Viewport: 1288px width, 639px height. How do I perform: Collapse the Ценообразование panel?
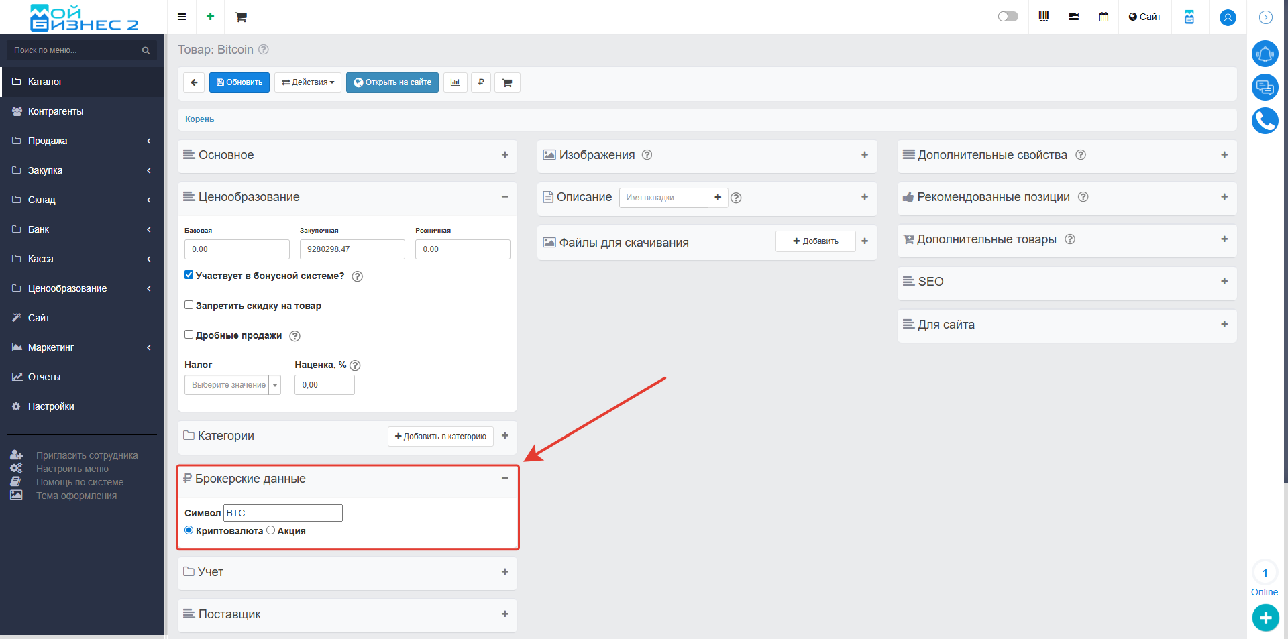504,196
